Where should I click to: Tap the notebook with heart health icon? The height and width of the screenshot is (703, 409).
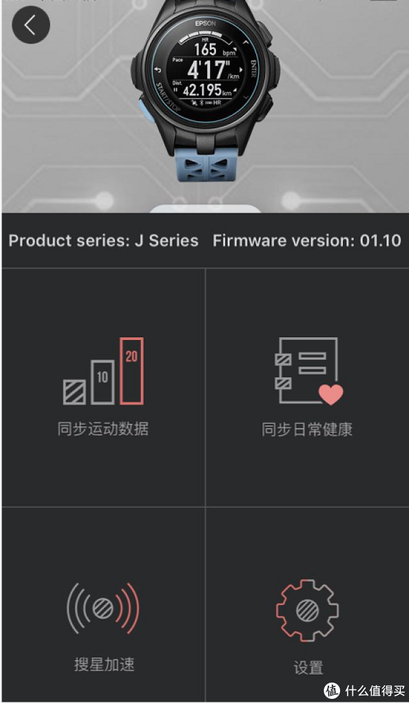point(309,371)
